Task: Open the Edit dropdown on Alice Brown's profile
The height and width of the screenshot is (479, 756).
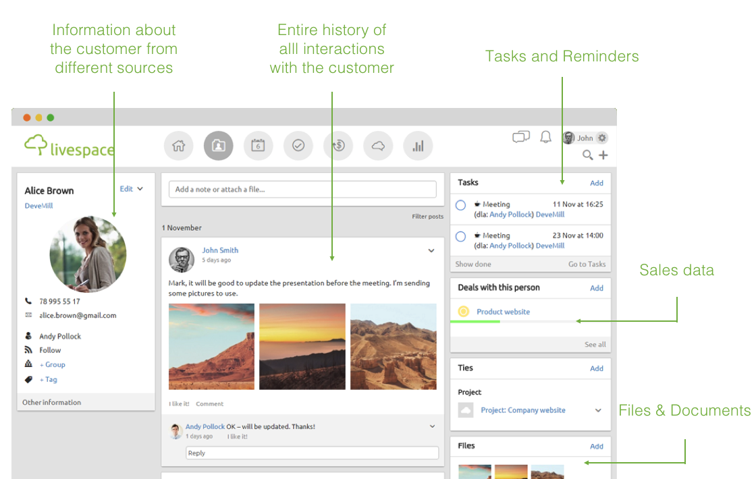Action: pos(130,189)
